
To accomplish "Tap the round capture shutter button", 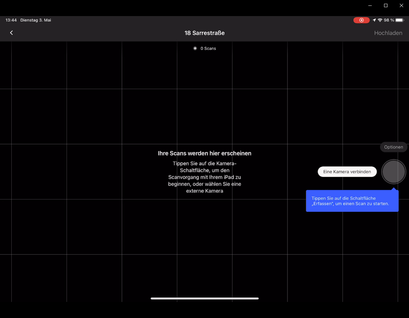I will pos(393,172).
